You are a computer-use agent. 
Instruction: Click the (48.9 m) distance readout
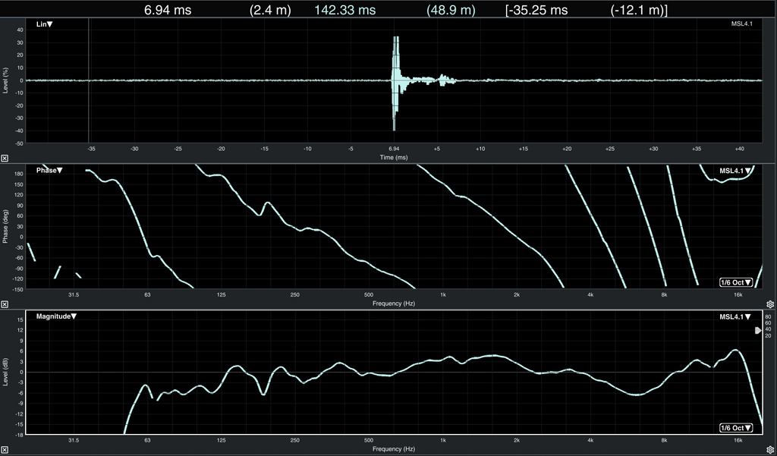(451, 10)
